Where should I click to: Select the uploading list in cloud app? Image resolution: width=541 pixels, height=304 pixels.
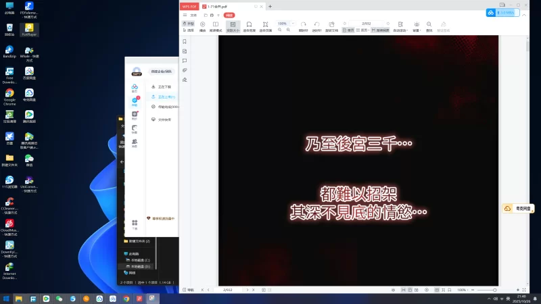162,97
